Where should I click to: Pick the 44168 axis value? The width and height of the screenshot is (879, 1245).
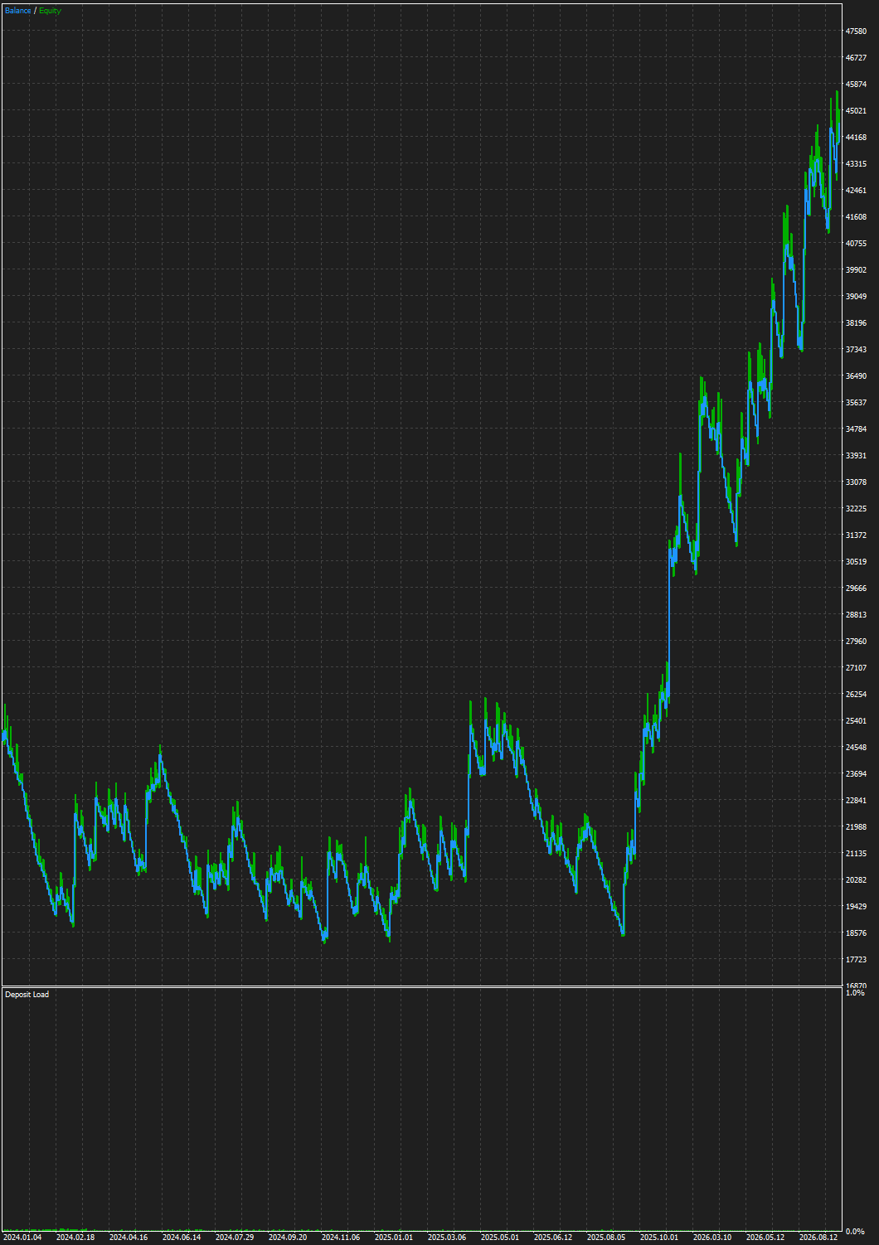click(x=856, y=138)
